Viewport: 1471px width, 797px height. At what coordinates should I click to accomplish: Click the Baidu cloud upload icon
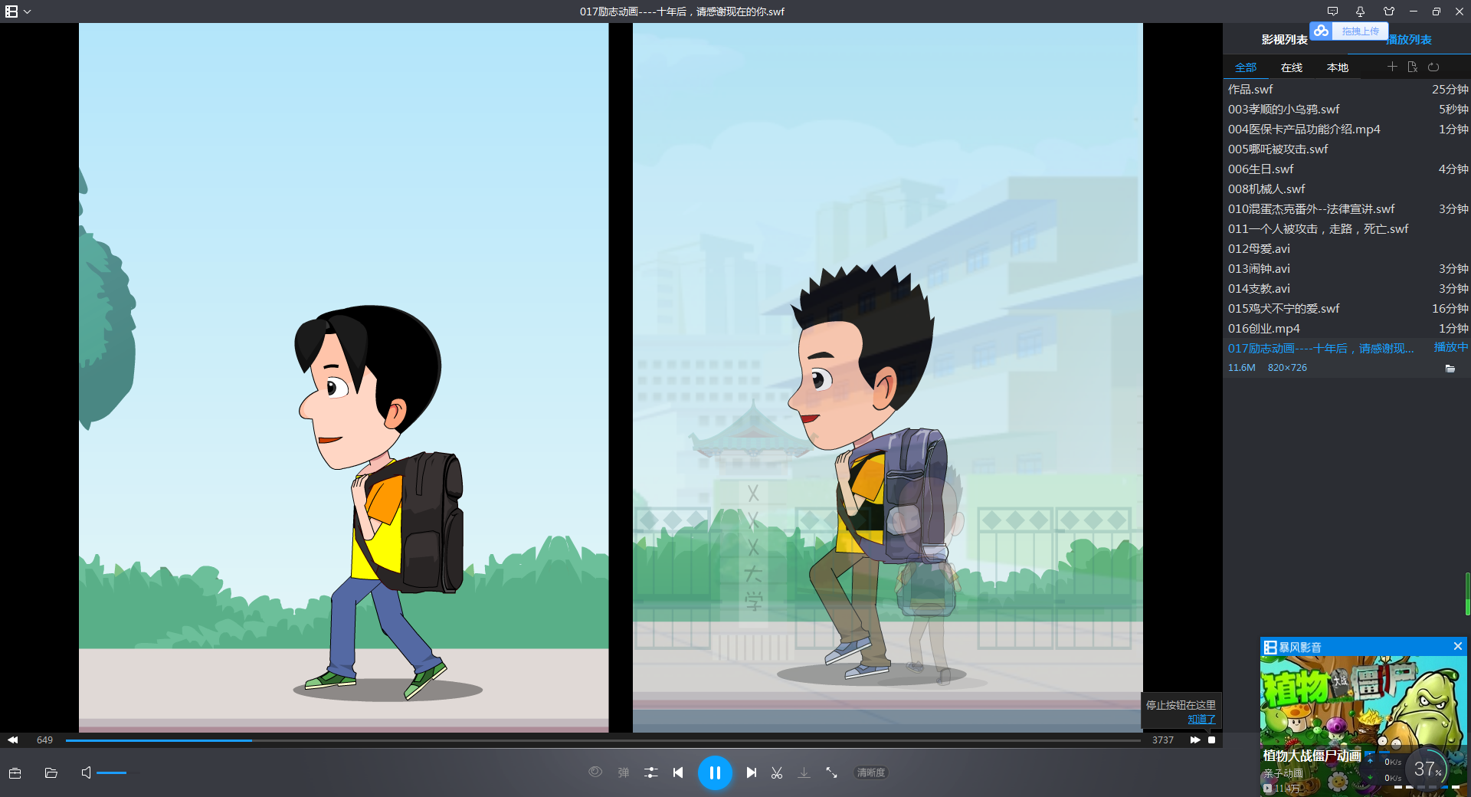pyautogui.click(x=1322, y=31)
